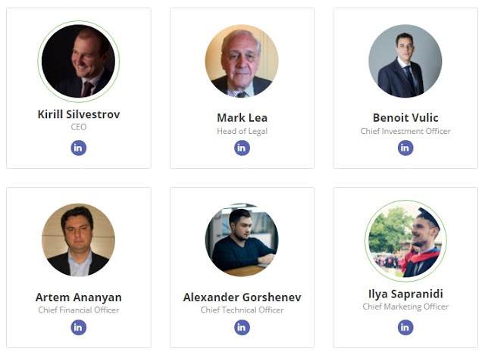Viewport: 485px width, 355px height.
Task: Click the LinkedIn icon under Ilya Sapranidi
Action: click(405, 327)
